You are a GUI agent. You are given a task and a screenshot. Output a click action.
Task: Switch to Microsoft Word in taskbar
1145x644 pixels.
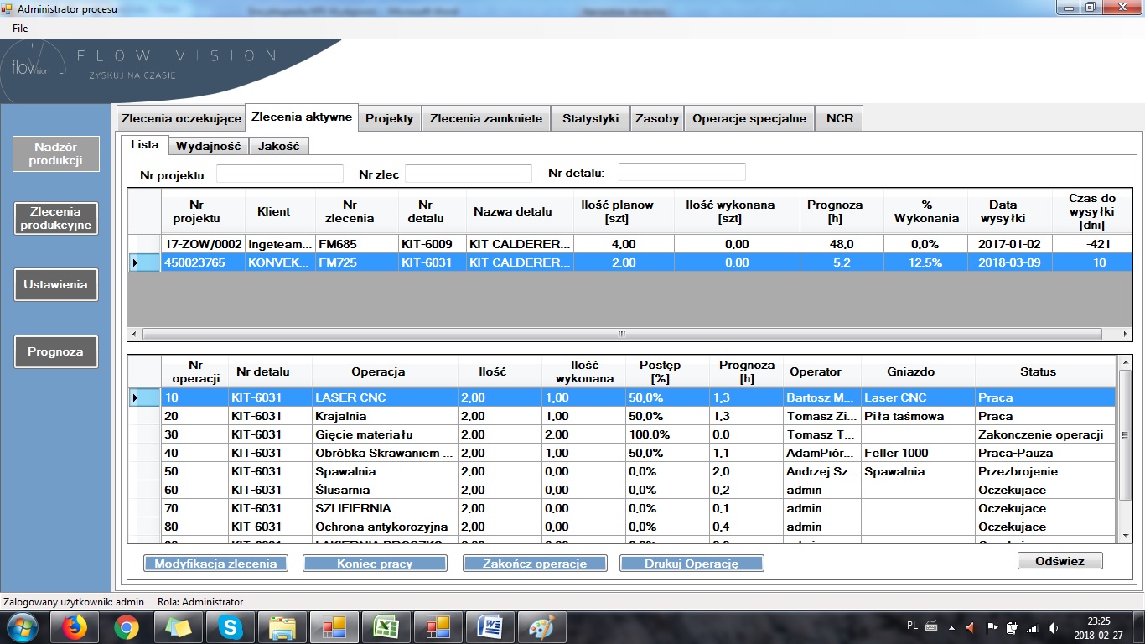490,627
